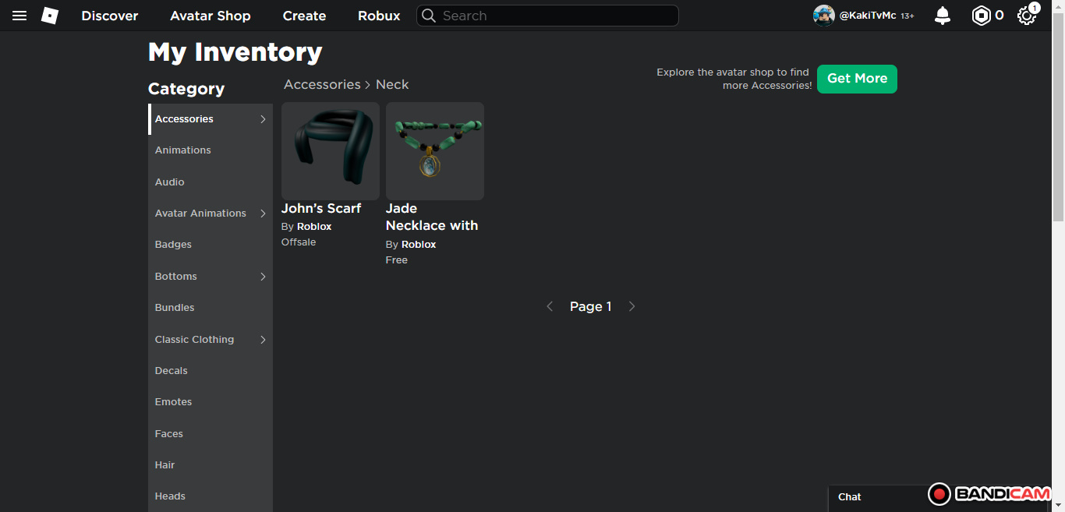Go to next inventory page arrow

(632, 306)
